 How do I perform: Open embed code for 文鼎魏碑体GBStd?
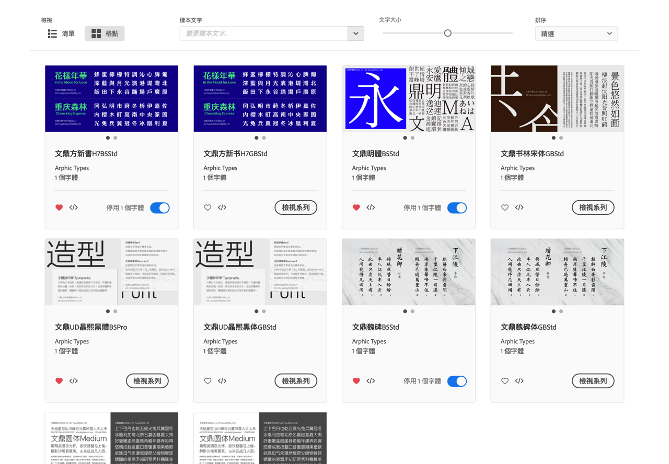(x=519, y=381)
